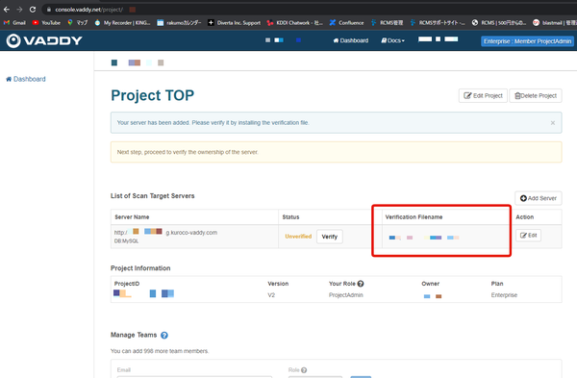The width and height of the screenshot is (577, 378).
Task: Click the ProjectAdmin role value
Action: coord(345,295)
